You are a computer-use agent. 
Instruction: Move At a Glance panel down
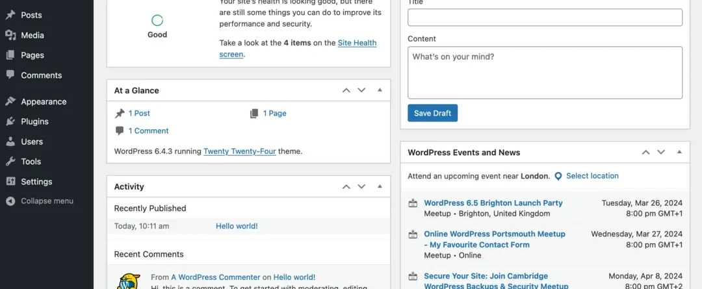361,90
